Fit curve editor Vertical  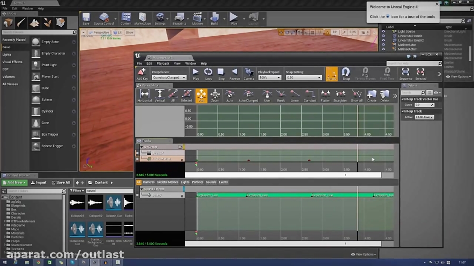[x=160, y=96]
